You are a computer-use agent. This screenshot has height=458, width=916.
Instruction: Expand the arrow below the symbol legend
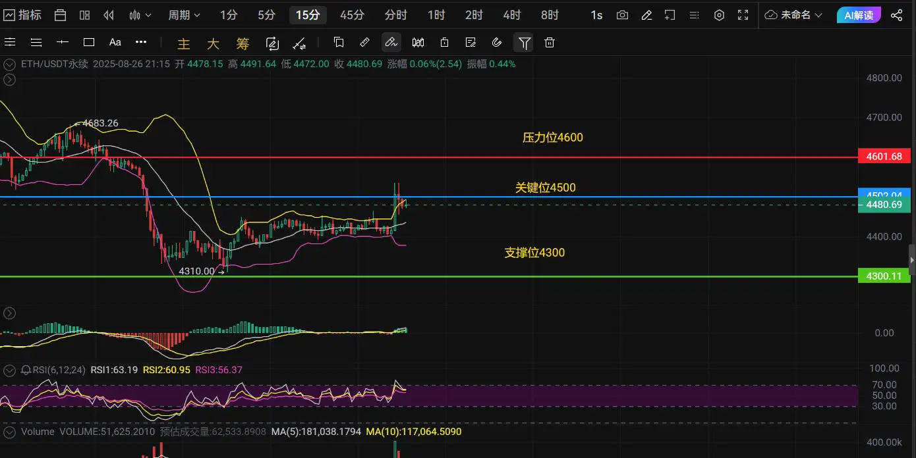pos(9,80)
